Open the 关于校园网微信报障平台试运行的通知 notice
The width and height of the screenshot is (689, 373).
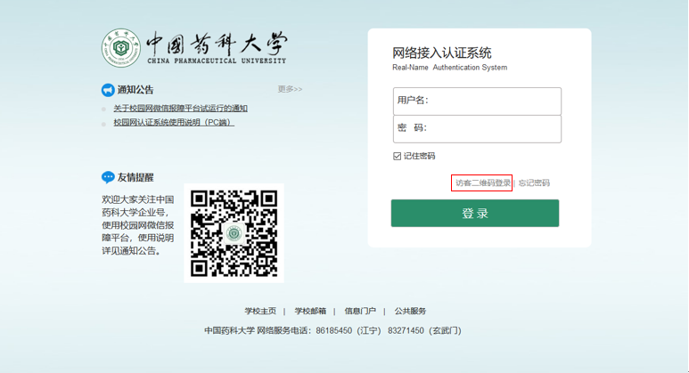coord(180,109)
